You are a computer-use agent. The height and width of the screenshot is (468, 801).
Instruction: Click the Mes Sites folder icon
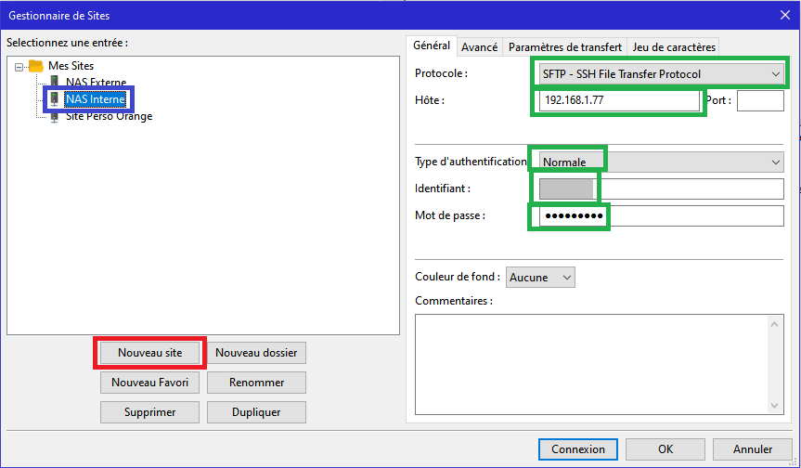[36, 66]
